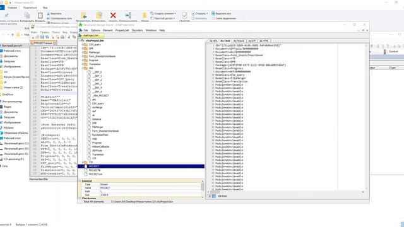Click the PROJECT.stream tab in the editor window
This screenshot has width=404, height=227.
[x=43, y=44]
